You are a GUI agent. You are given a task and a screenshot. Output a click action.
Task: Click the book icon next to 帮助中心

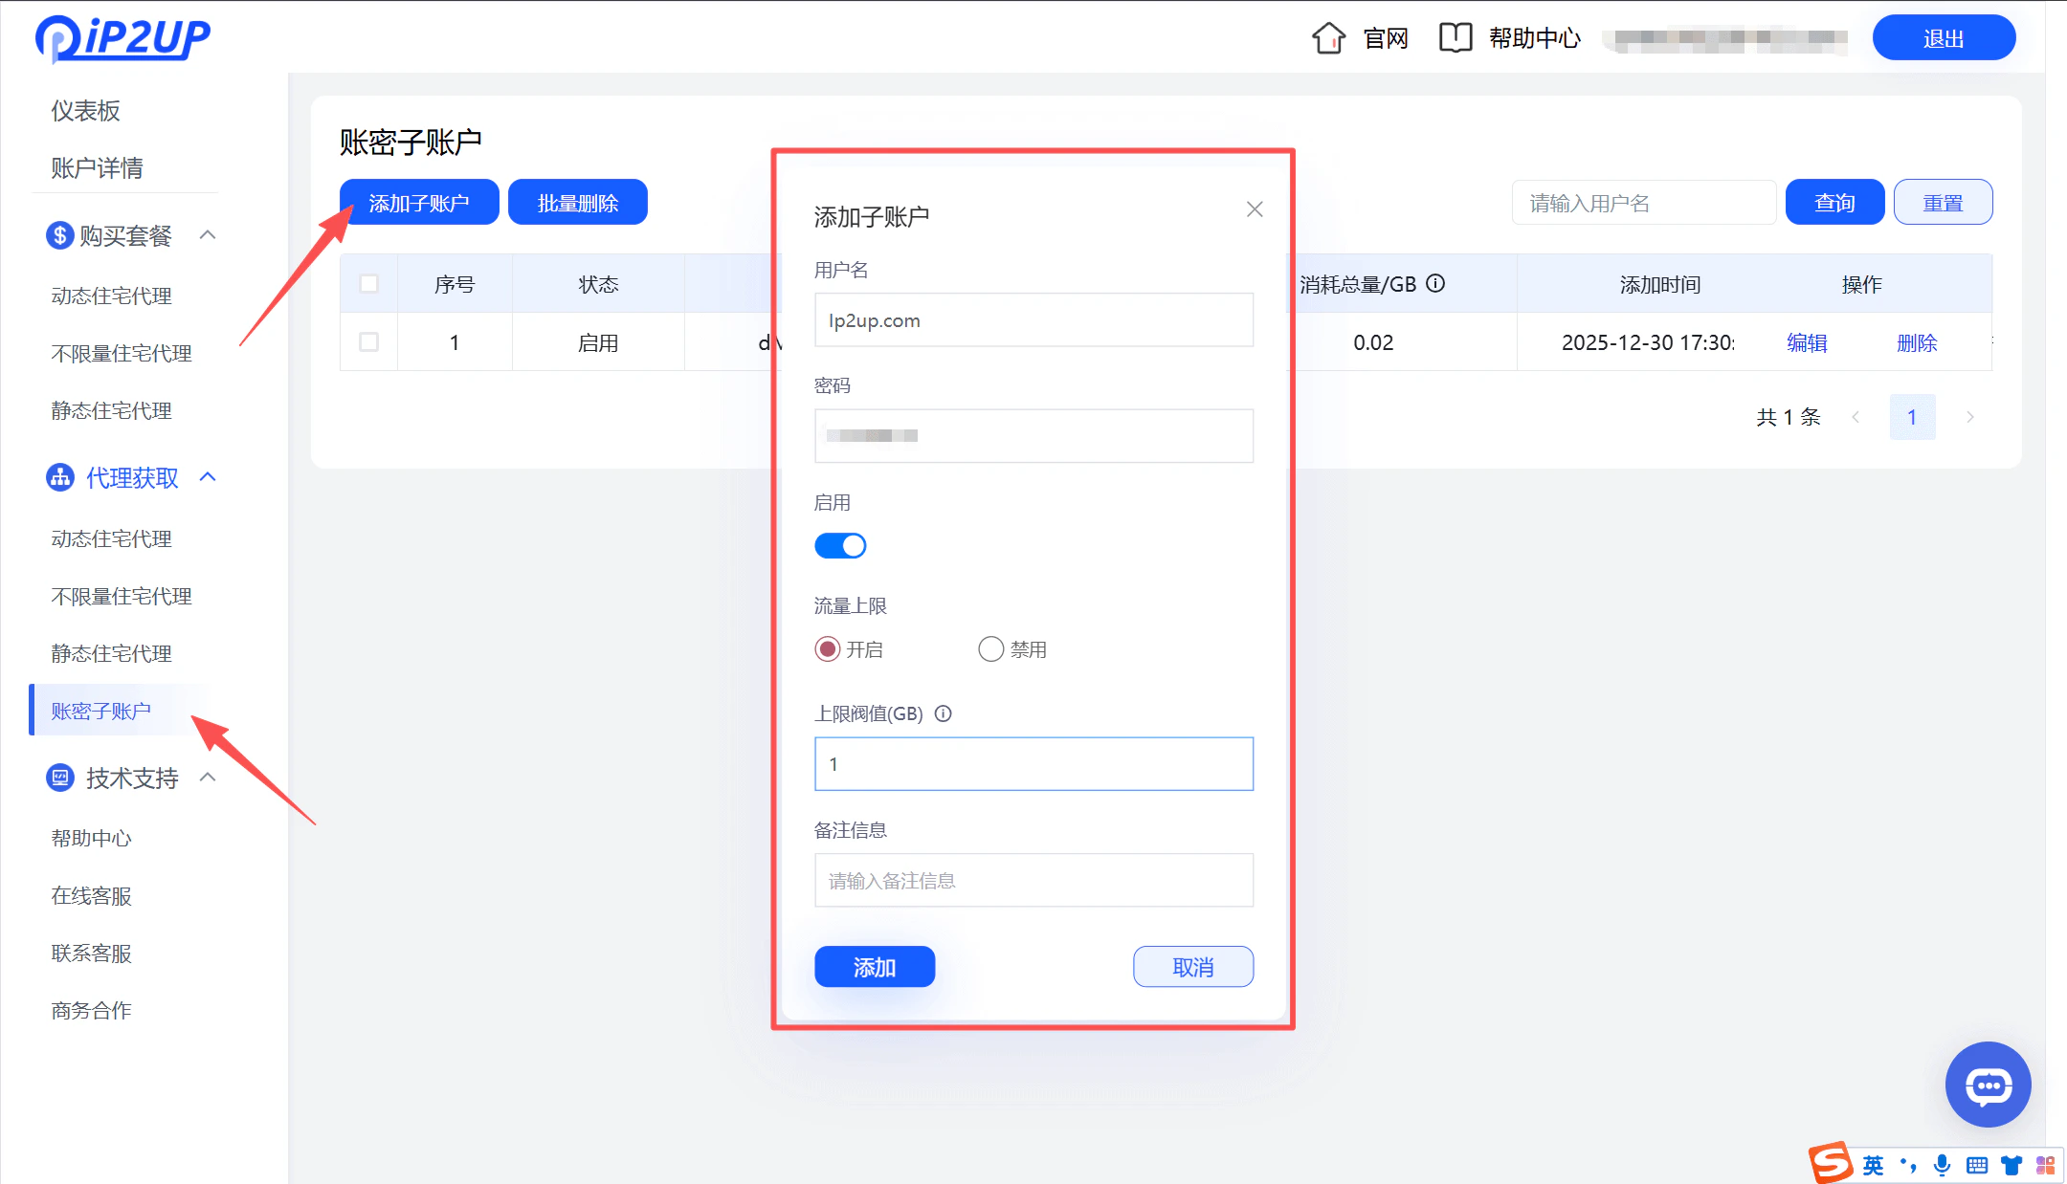(1456, 37)
